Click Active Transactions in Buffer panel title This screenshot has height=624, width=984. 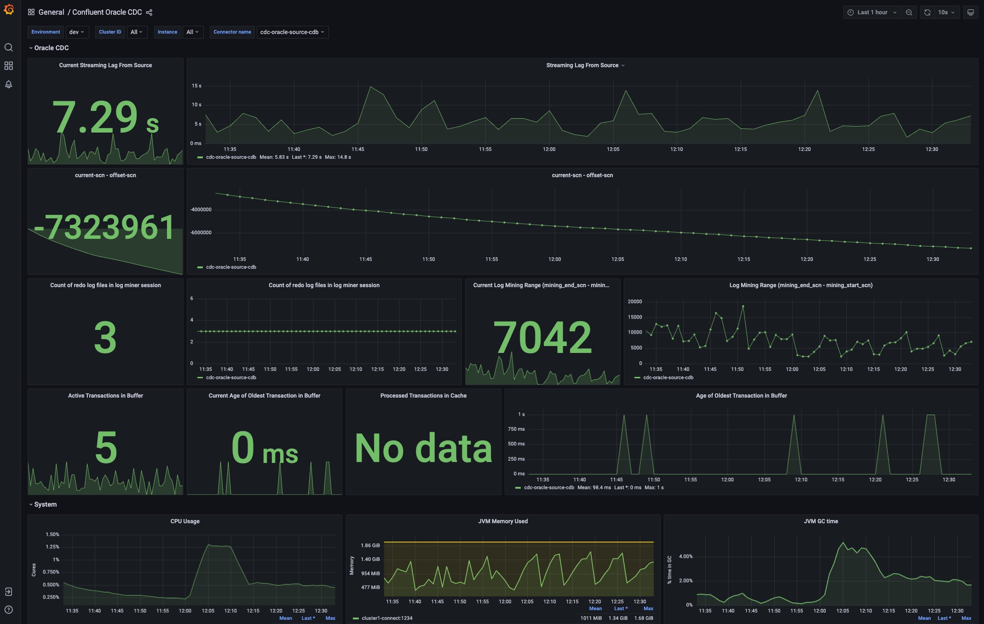(x=105, y=396)
